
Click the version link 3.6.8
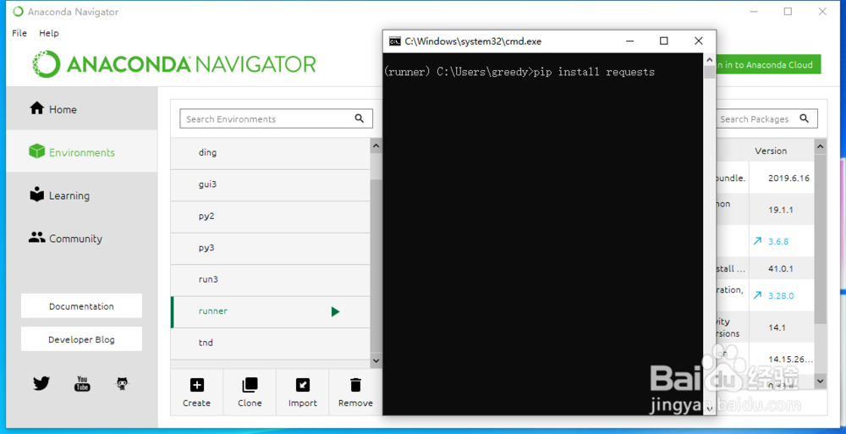pyautogui.click(x=778, y=241)
